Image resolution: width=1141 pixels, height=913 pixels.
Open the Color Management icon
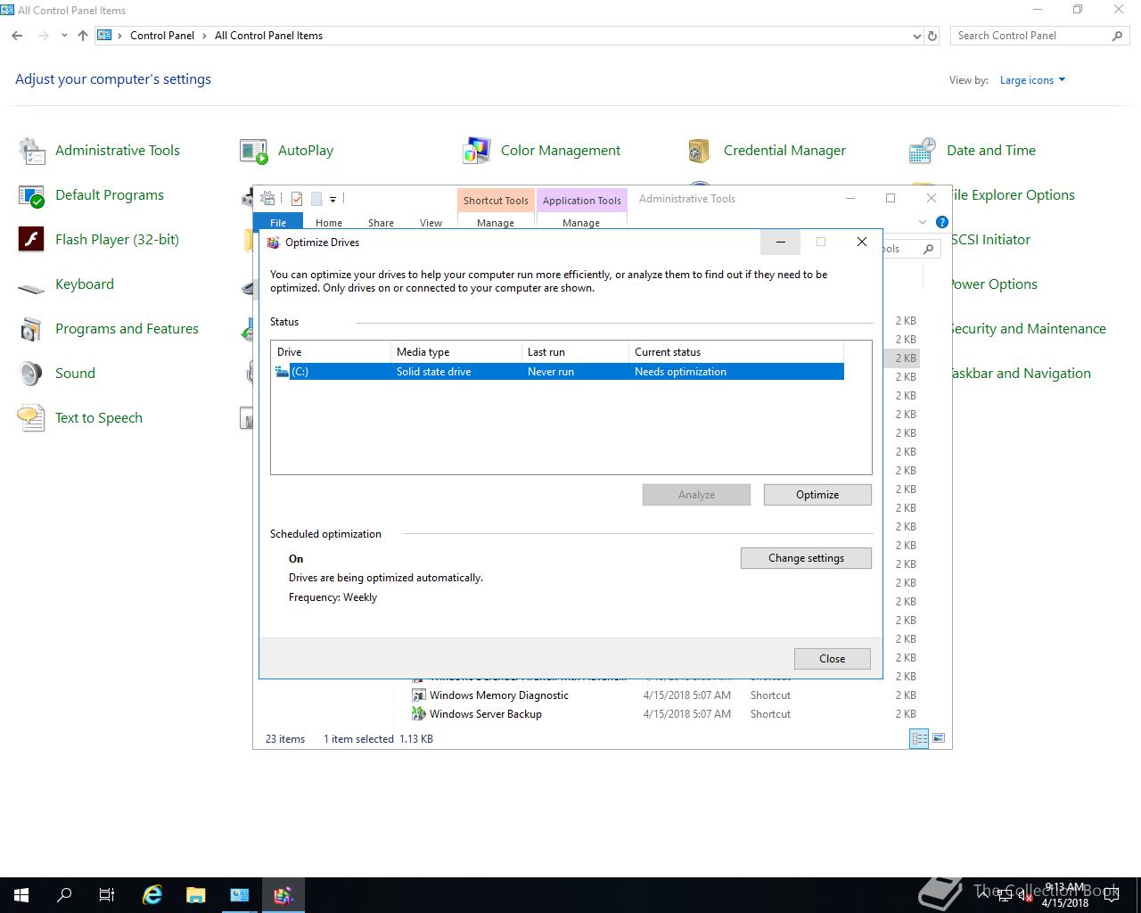pos(477,151)
